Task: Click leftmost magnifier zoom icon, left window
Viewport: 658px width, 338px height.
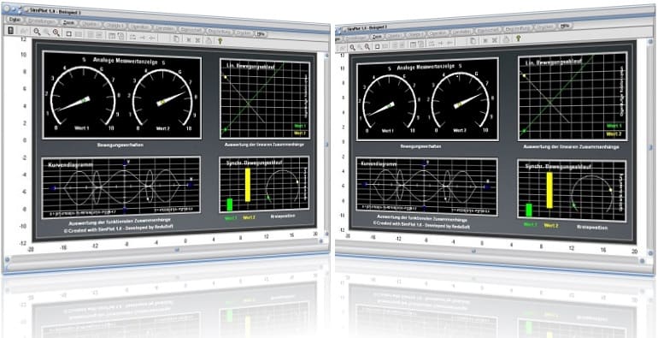Action: pos(37,32)
